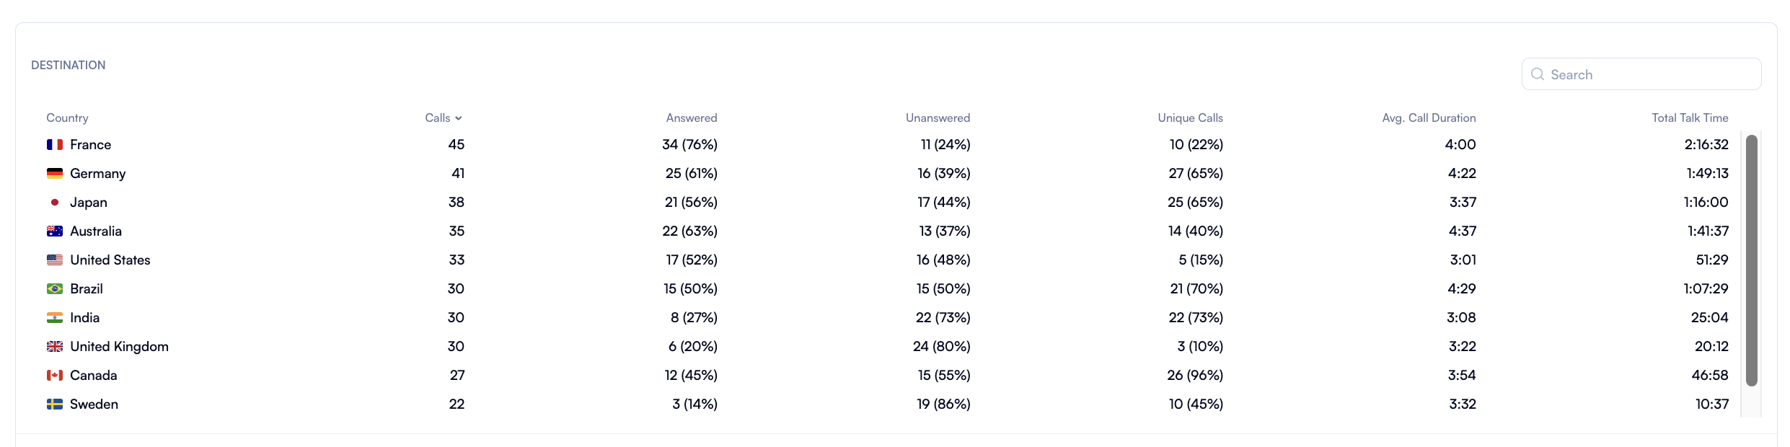Sort by Answered column header

691,118
